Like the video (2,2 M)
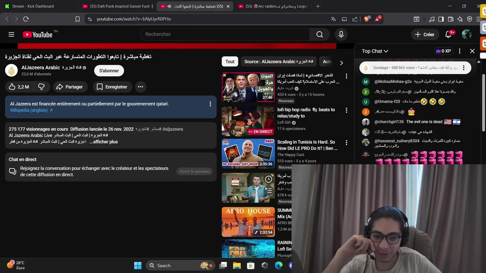This screenshot has height=273, width=486. [x=19, y=87]
